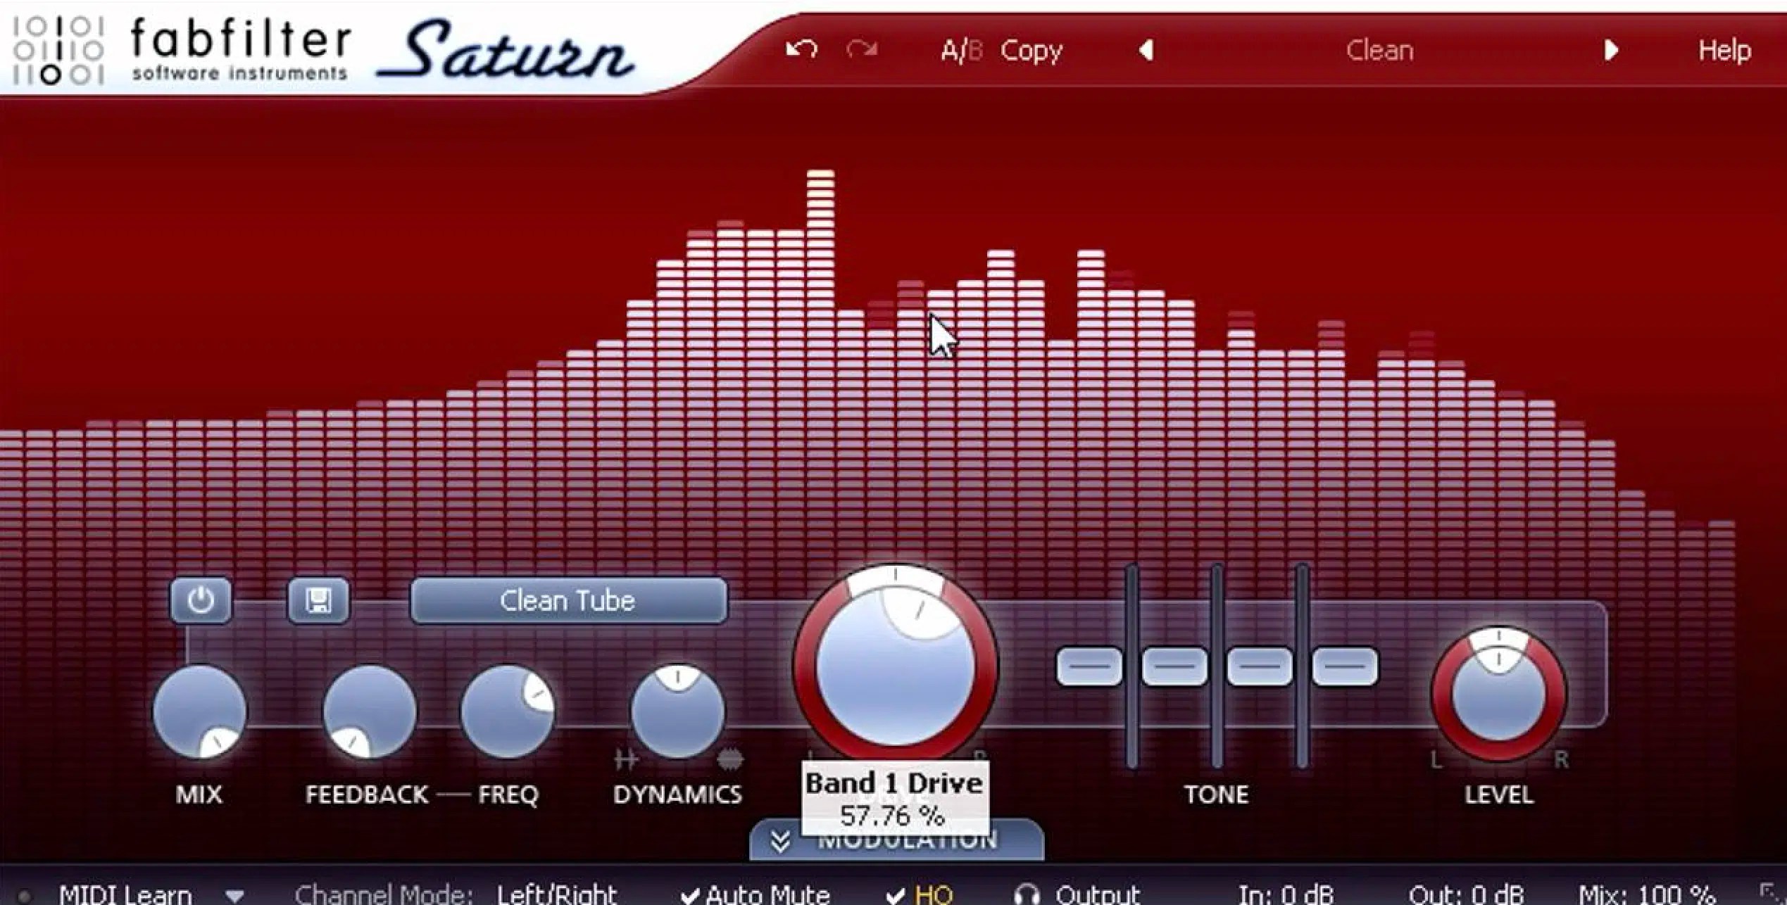The width and height of the screenshot is (1787, 905).
Task: Open the Clean Tube style dropdown
Action: 568,600
